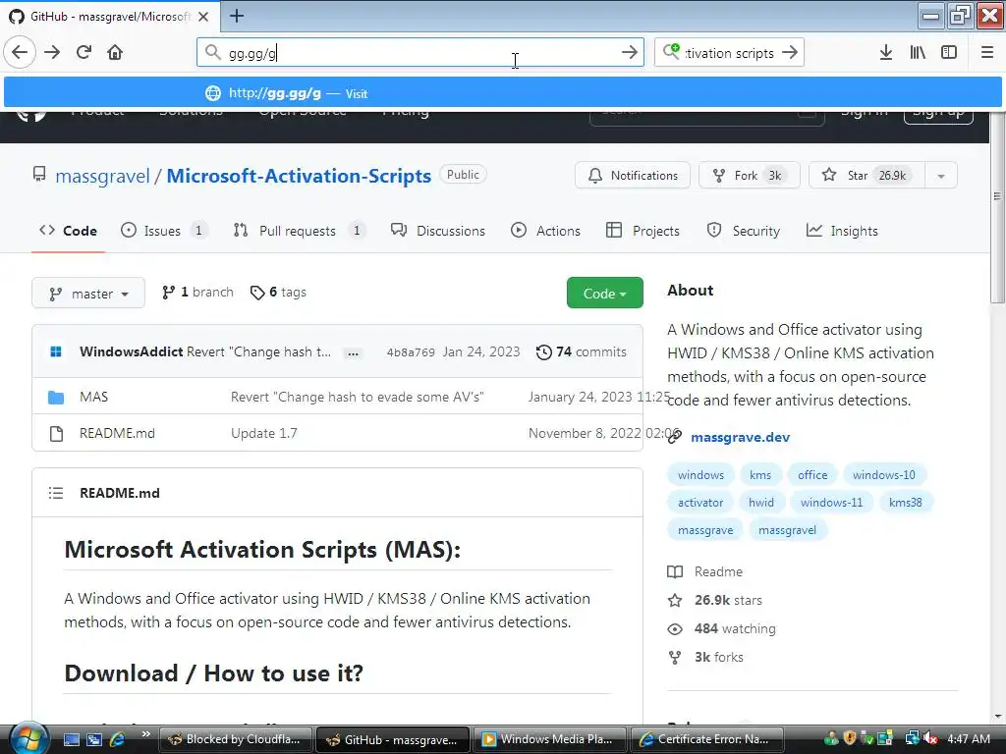1006x754 pixels.
Task: Select the massgrave topic tag
Action: coord(705,530)
